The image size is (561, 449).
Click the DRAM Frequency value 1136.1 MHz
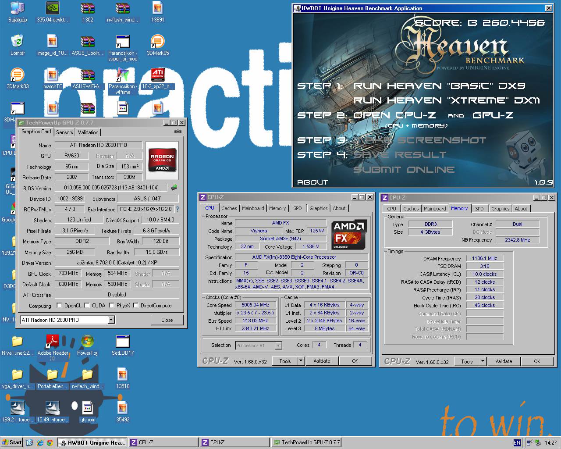click(485, 258)
